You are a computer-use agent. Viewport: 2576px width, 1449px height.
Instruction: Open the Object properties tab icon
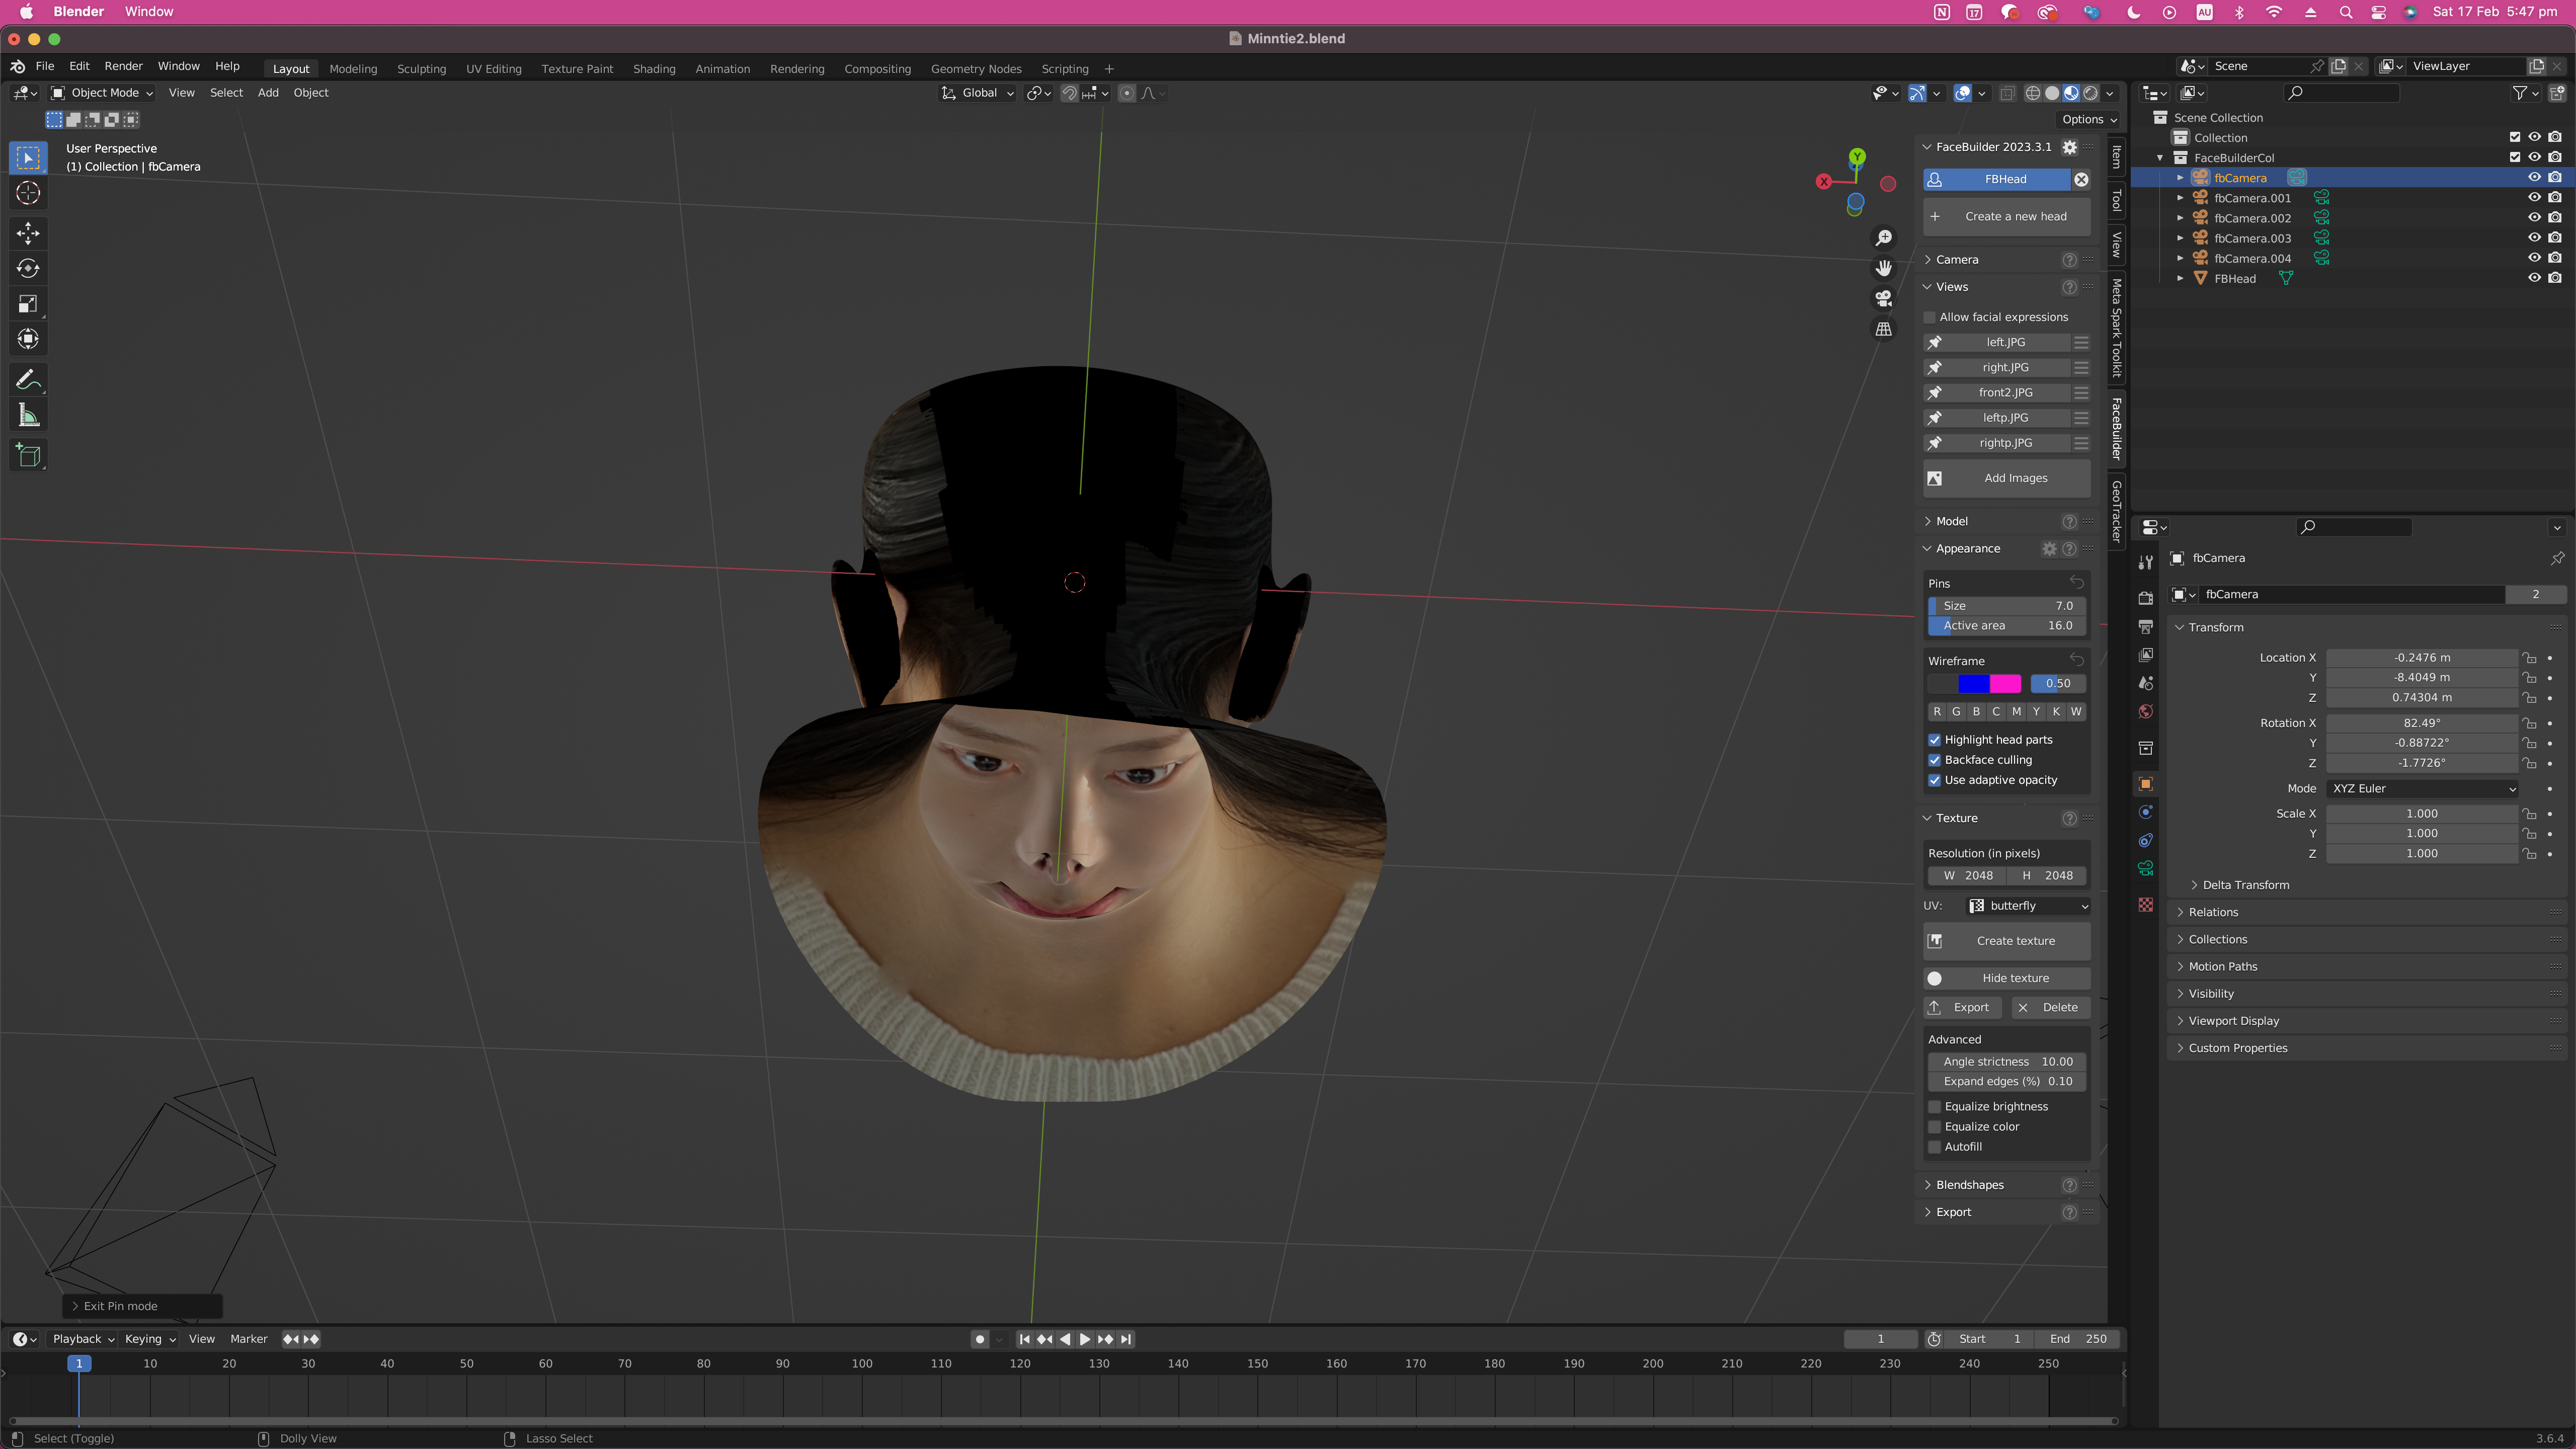point(2145,784)
